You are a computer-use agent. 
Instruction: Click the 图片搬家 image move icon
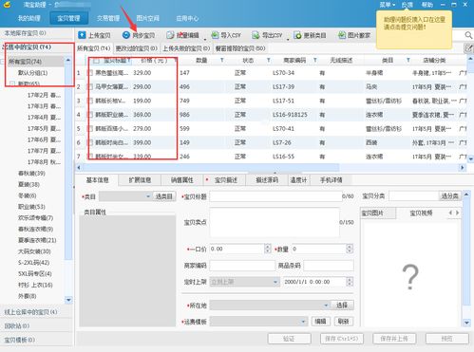click(341, 35)
